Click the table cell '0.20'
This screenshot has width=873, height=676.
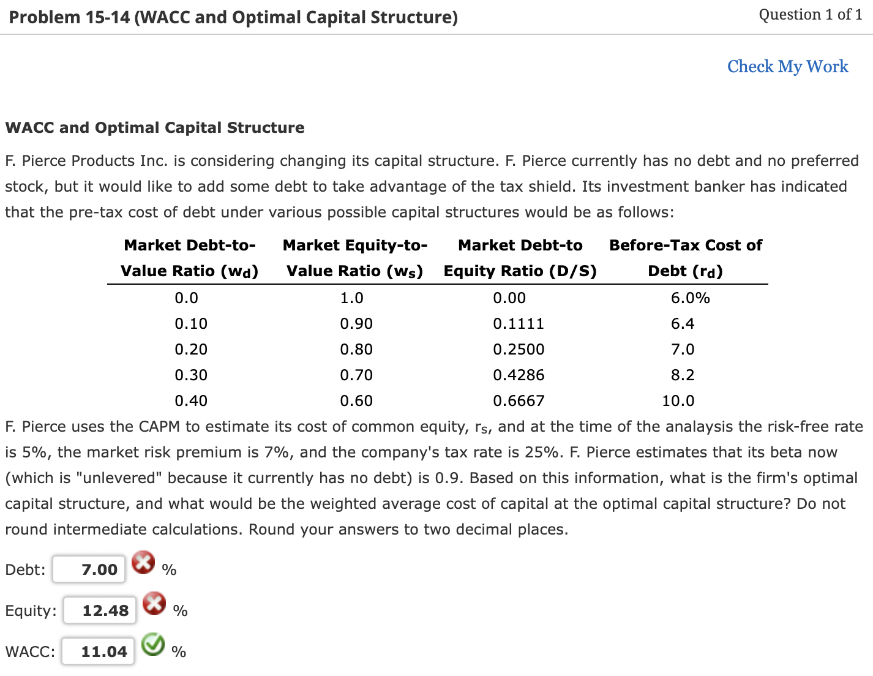[191, 350]
